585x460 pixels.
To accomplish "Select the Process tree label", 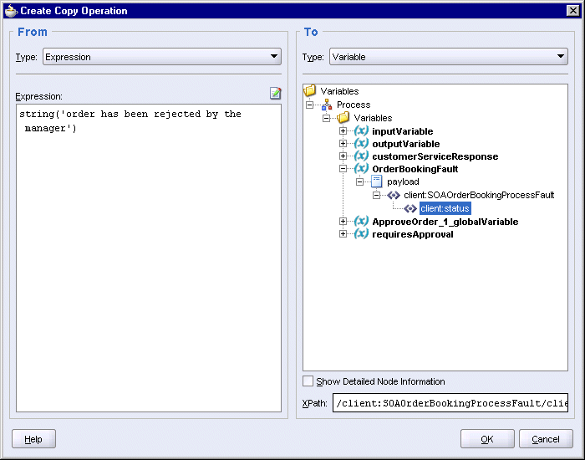I will (354, 105).
